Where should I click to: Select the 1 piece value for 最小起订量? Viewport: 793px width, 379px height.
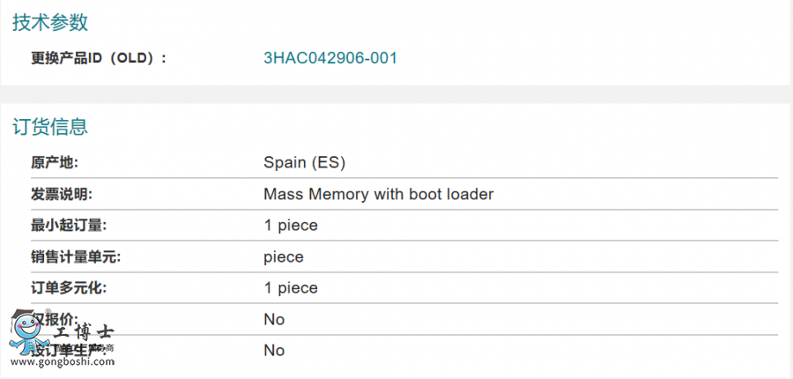click(x=291, y=226)
